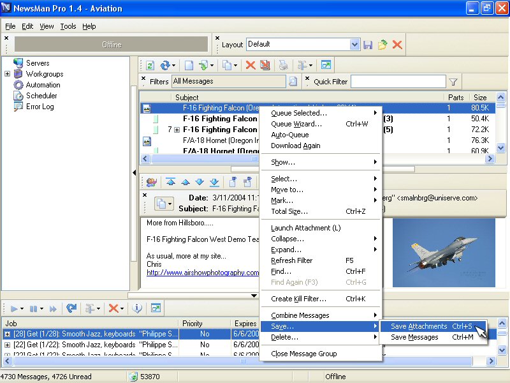510x383 pixels.
Task: Click the author-profile people icon
Action: 152,182
